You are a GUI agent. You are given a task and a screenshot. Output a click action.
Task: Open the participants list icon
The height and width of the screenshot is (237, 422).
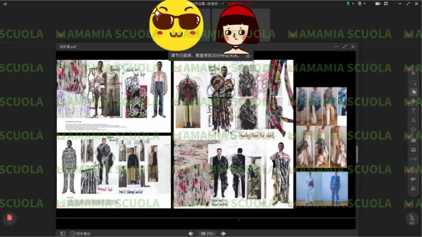(413, 188)
